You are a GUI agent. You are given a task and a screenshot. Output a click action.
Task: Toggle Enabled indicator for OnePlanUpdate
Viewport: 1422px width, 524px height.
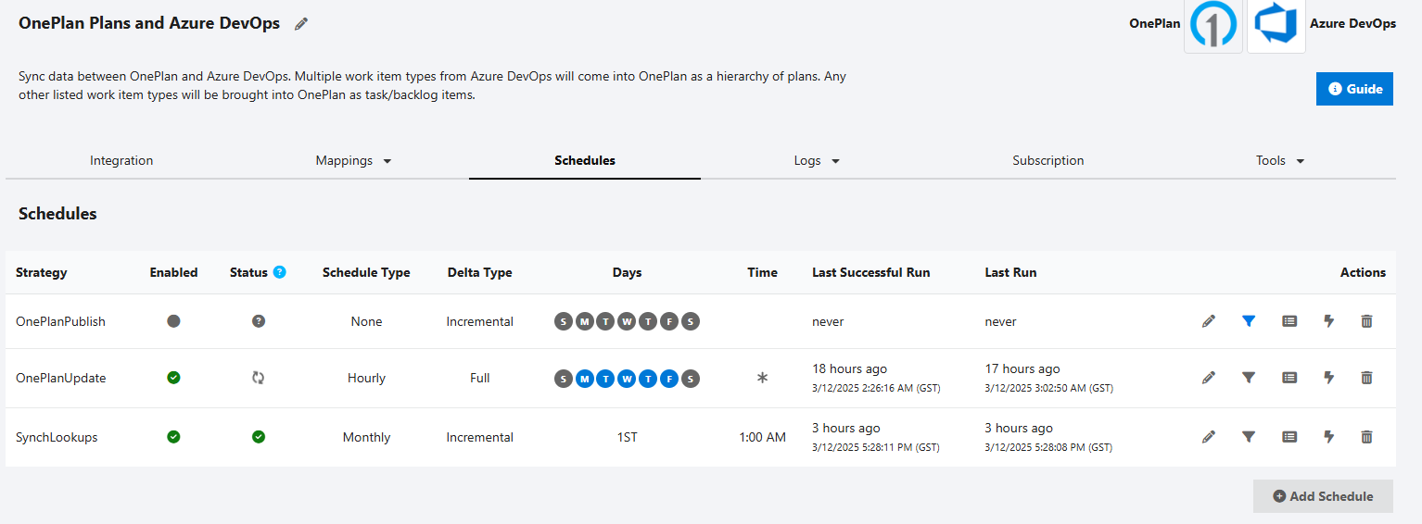(173, 378)
